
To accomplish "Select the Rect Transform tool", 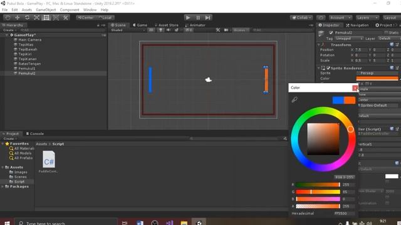I will pyautogui.click(x=46, y=17).
